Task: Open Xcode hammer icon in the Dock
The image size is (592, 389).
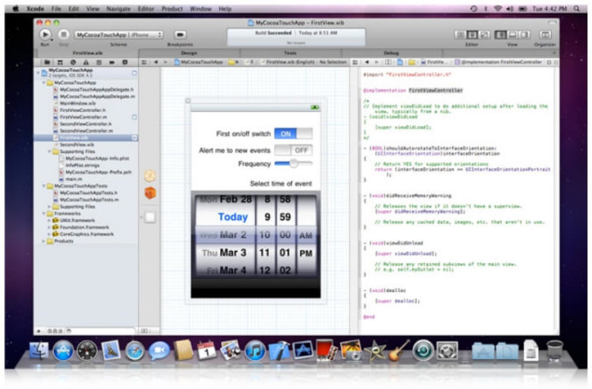Action: point(279,351)
